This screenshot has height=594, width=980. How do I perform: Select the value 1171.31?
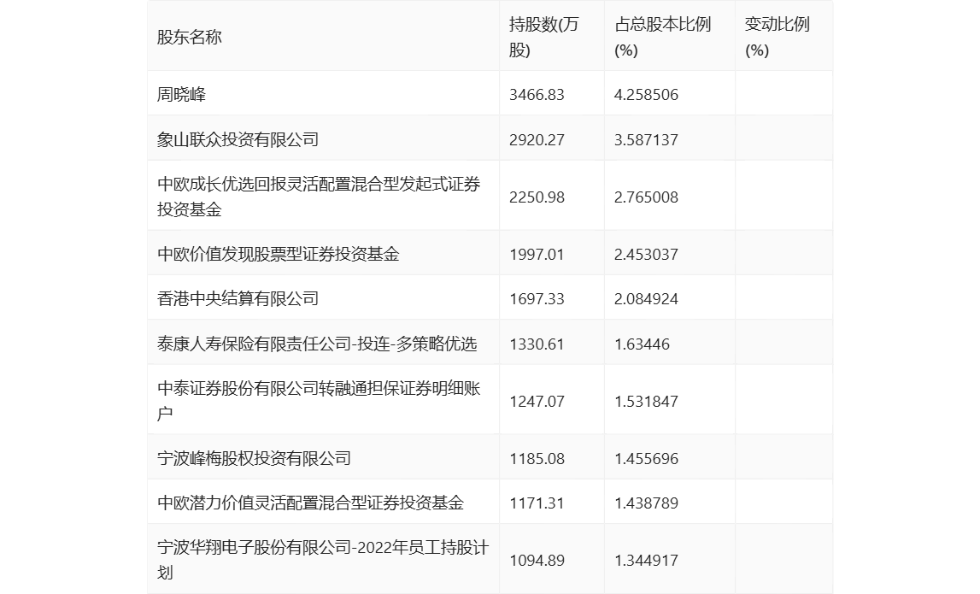click(x=537, y=503)
